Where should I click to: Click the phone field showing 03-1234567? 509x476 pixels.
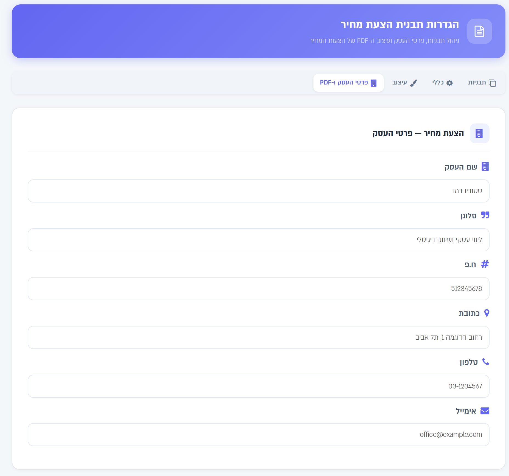coord(258,386)
